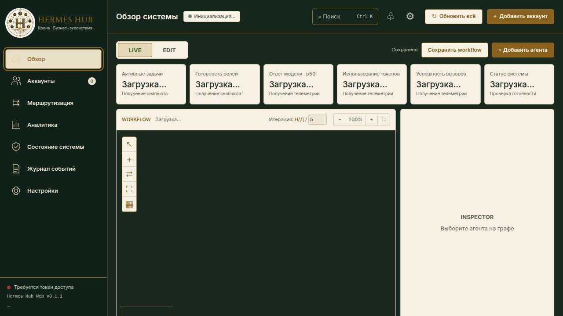563x316 pixels.
Task: Click the iteration count input field
Action: click(318, 119)
